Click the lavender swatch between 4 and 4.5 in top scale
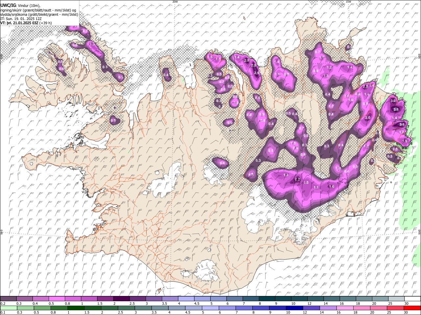Image resolution: width=421 pixels, height=315 pixels. [186, 299]
